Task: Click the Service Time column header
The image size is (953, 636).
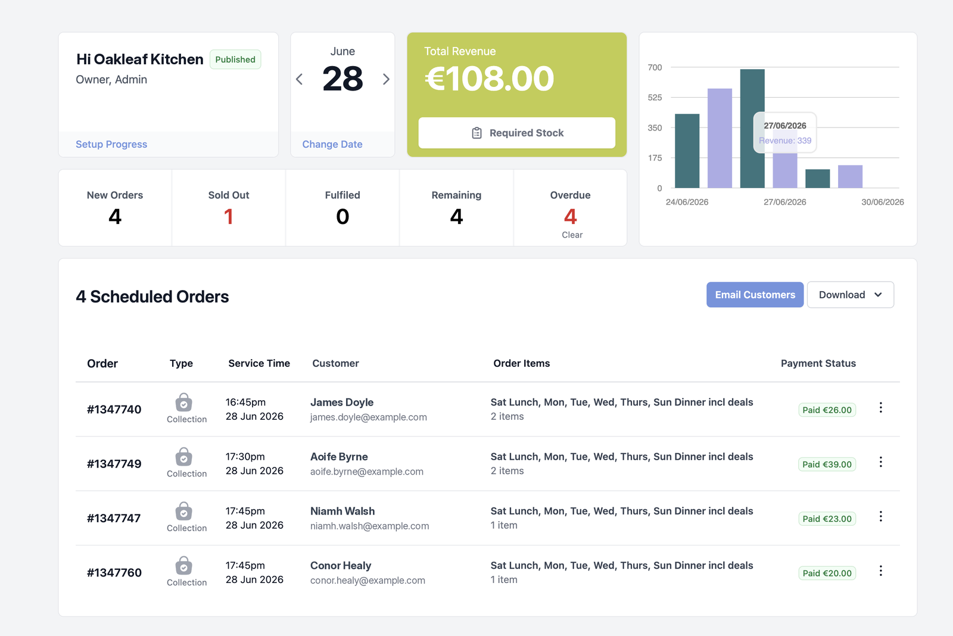Action: (x=259, y=363)
